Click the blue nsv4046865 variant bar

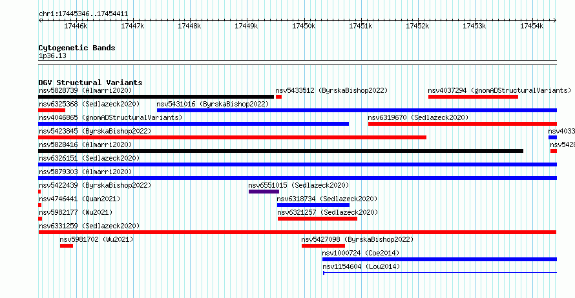coord(194,124)
